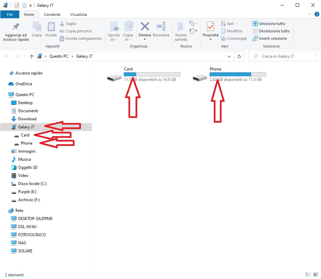Click Seleziona tutto
Image resolution: width=321 pixels, height=279 pixels.
coord(269,24)
